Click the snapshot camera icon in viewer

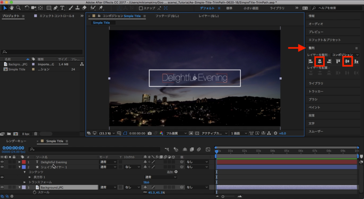[150, 133]
